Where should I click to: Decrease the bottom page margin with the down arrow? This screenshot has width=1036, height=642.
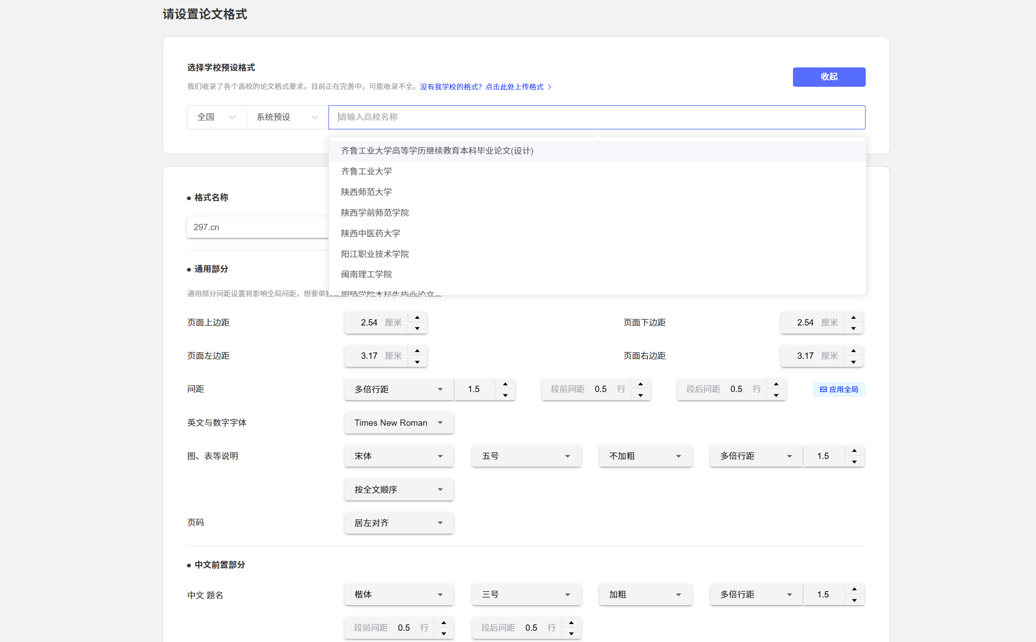(x=853, y=329)
